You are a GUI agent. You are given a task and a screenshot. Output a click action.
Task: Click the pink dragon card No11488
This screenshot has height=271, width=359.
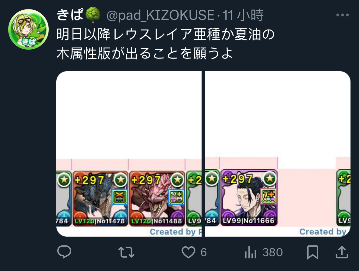(x=157, y=199)
